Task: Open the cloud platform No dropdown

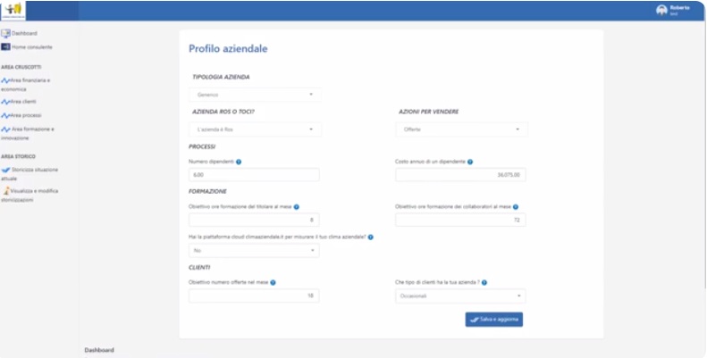Action: point(255,251)
